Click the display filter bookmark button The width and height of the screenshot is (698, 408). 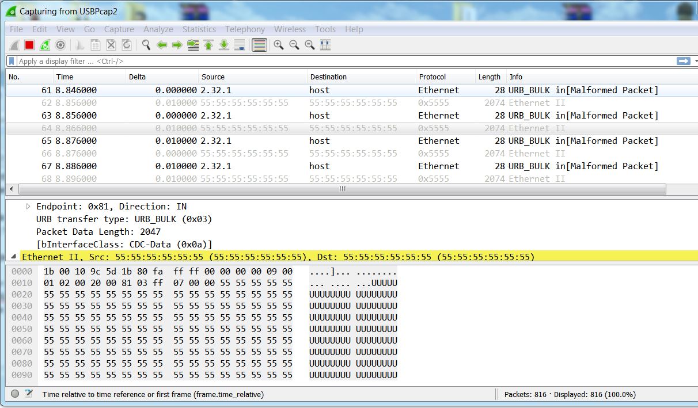(x=12, y=61)
